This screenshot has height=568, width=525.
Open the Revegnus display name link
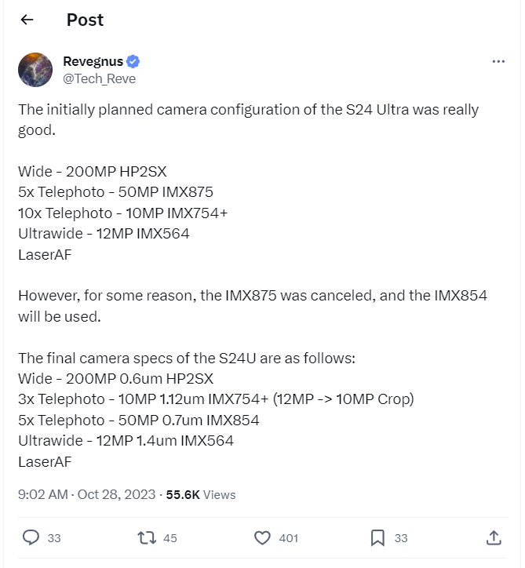(93, 62)
